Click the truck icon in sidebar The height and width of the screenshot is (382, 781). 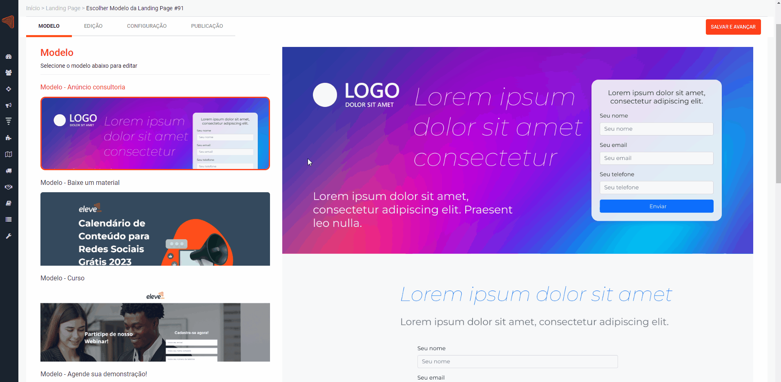(9, 171)
